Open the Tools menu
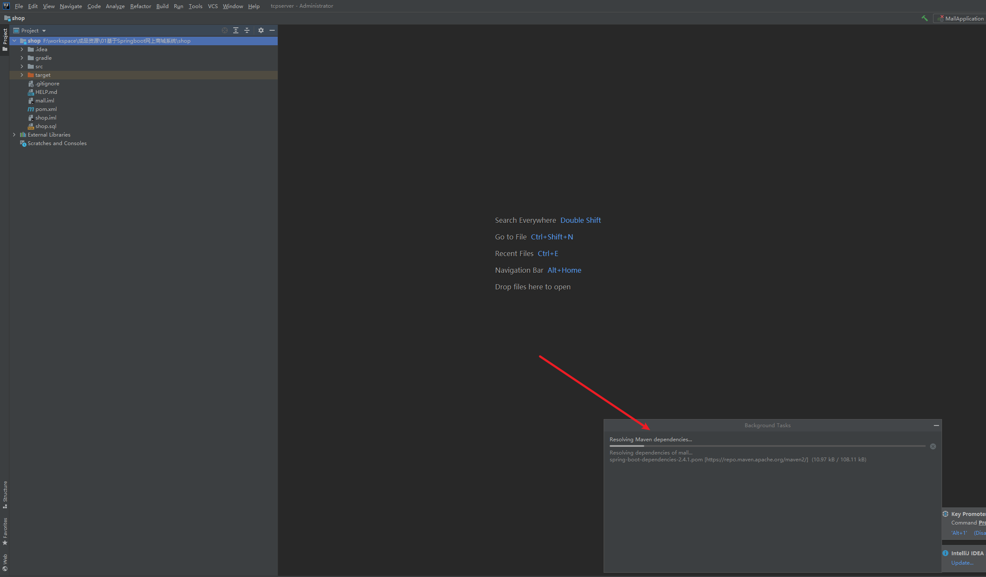The width and height of the screenshot is (986, 577). tap(196, 6)
